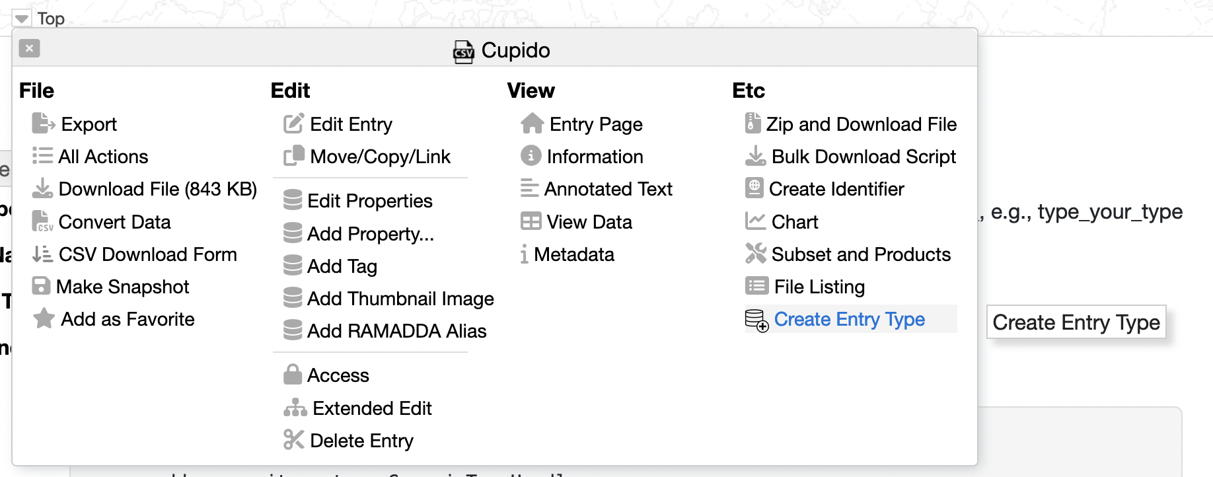Click the Move/Copy/Link icon
Viewport: 1213px width, 477px height.
pos(293,156)
